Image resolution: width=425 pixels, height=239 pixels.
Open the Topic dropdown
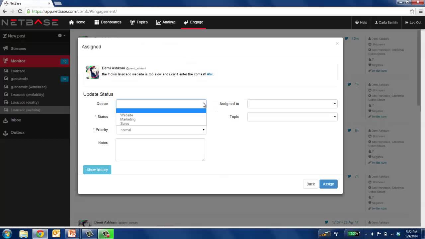[292, 117]
